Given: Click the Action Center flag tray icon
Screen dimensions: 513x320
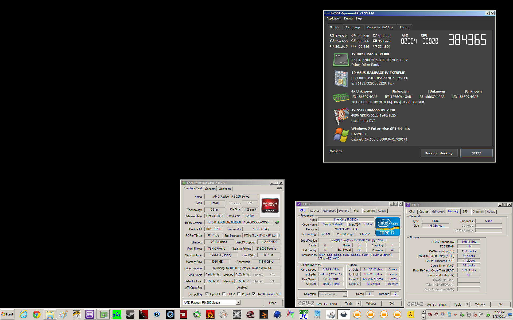Looking at the screenshot, I should click(x=481, y=314).
